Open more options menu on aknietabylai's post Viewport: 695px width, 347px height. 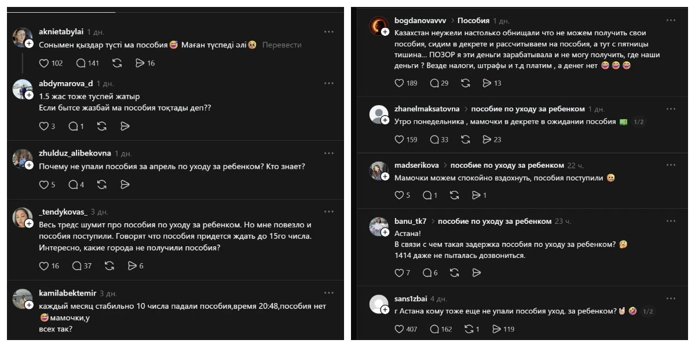[x=329, y=32]
